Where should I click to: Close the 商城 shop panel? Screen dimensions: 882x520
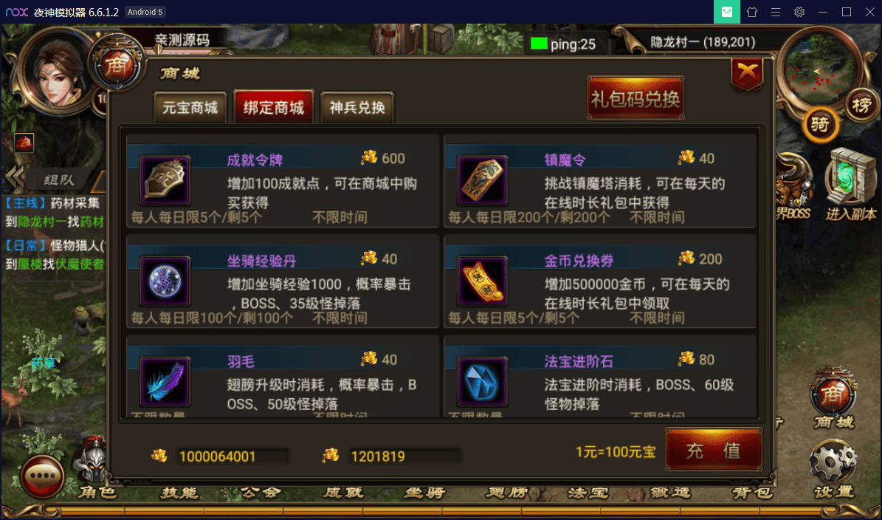747,73
